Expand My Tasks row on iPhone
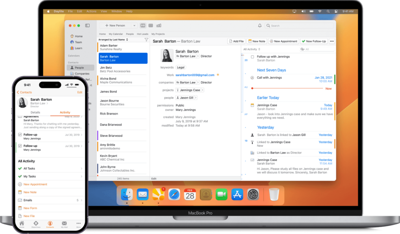The width and height of the screenshot is (400, 234). coord(50,176)
